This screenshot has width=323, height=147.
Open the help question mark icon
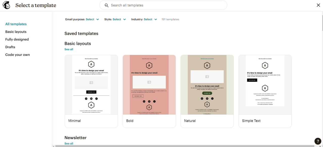click(x=318, y=141)
